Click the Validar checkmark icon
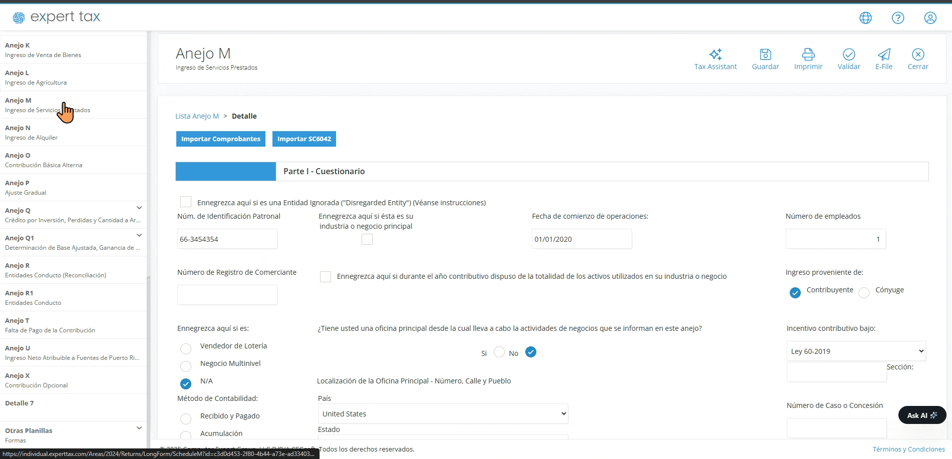Screen dimensions: 952x459 pos(849,54)
